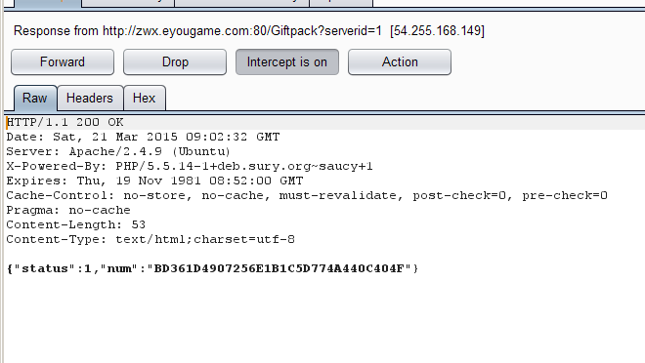Open the Hex view tab
Viewport: 645px width, 363px height.
pyautogui.click(x=145, y=99)
